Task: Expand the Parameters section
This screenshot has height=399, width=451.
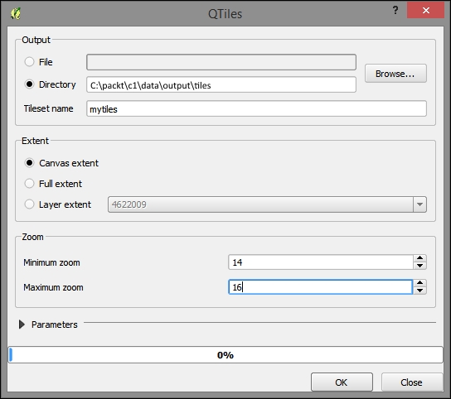Action: click(22, 324)
